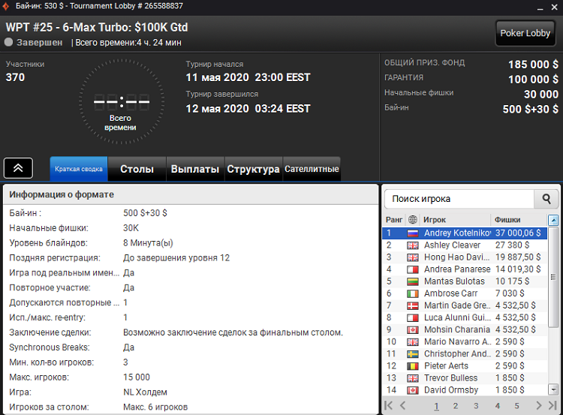Open the Столы tab
Viewport: 563px width, 415px height.
(x=137, y=169)
